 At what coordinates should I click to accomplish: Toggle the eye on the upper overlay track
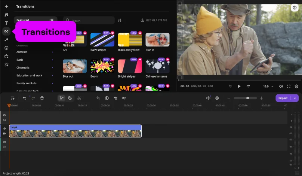click(4, 115)
